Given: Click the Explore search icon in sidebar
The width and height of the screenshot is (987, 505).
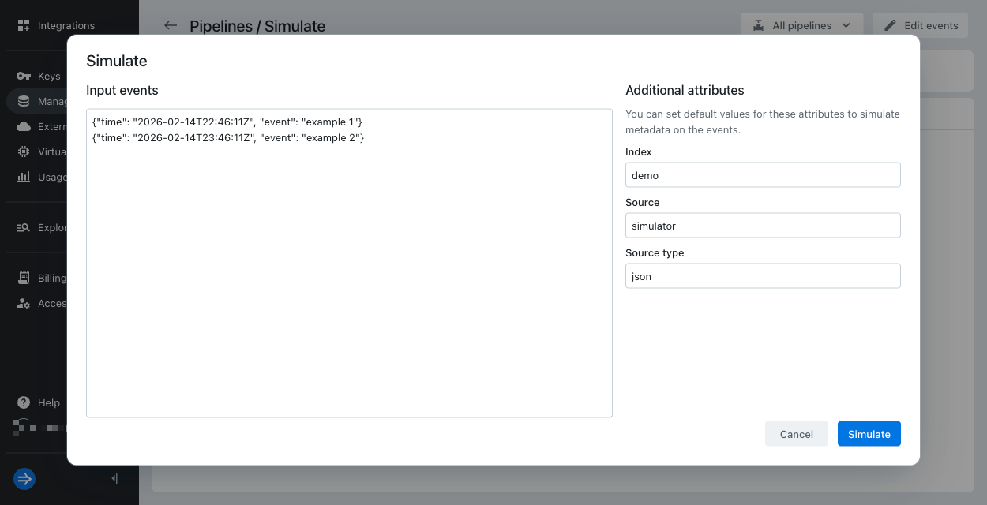Looking at the screenshot, I should tap(24, 227).
